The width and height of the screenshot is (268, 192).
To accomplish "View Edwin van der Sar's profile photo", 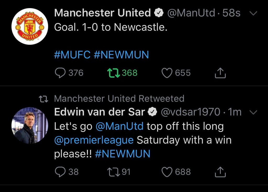I will (30, 125).
